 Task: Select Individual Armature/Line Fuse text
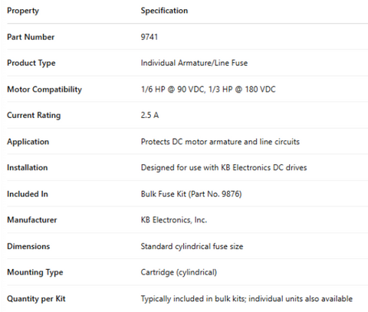[194, 63]
